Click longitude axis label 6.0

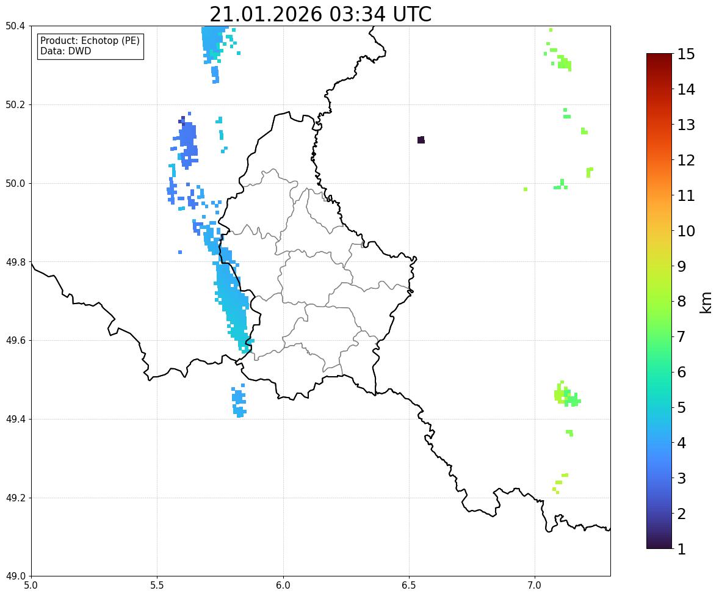tap(283, 586)
